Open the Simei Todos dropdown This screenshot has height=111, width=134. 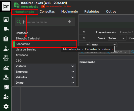click(117, 38)
